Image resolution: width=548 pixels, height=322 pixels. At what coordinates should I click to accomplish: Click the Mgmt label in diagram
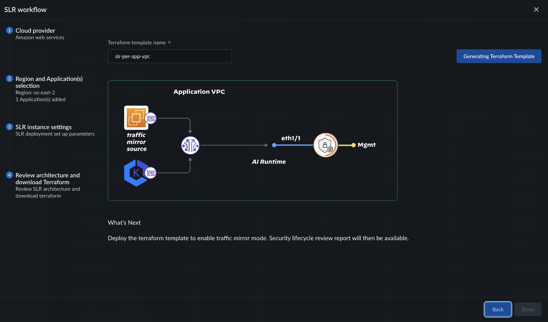point(367,145)
